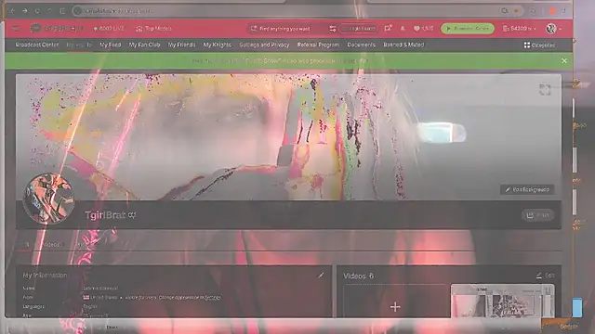Click the browser extensions puzzle icon

click(x=533, y=11)
